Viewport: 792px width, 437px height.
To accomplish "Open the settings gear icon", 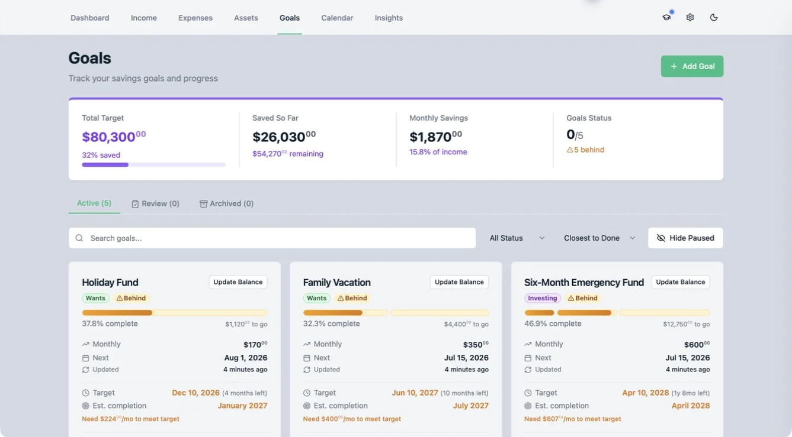I will (x=690, y=18).
